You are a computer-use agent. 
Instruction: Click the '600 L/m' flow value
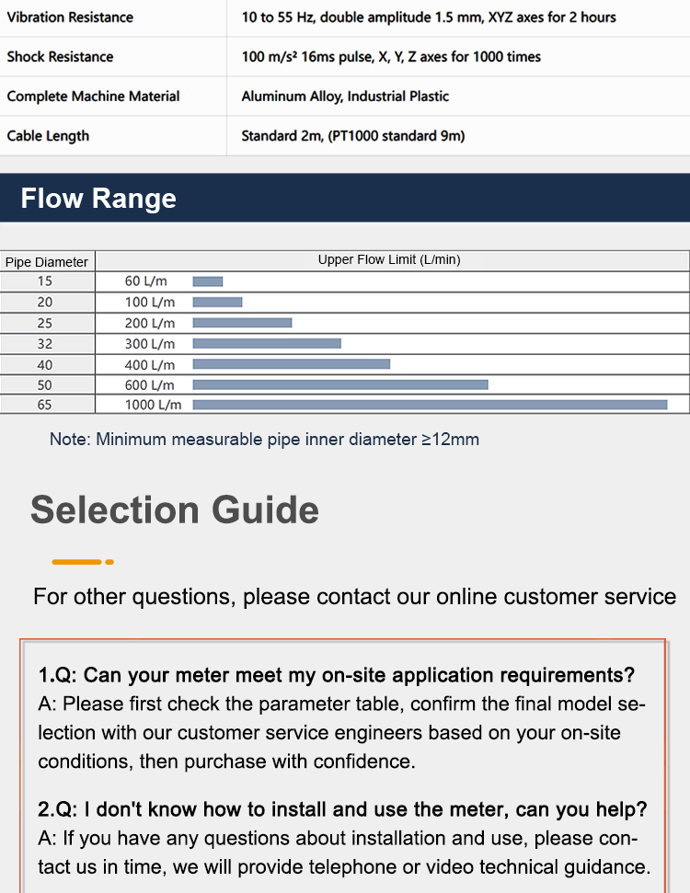(x=150, y=385)
